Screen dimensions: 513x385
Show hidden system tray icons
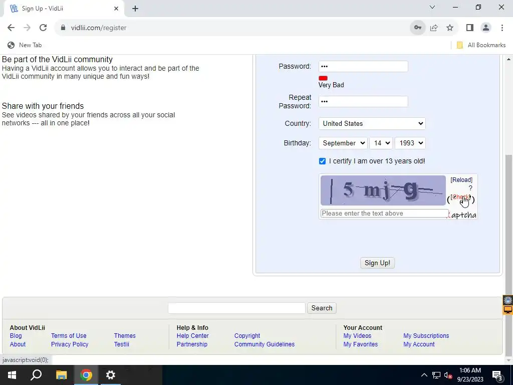(424, 375)
